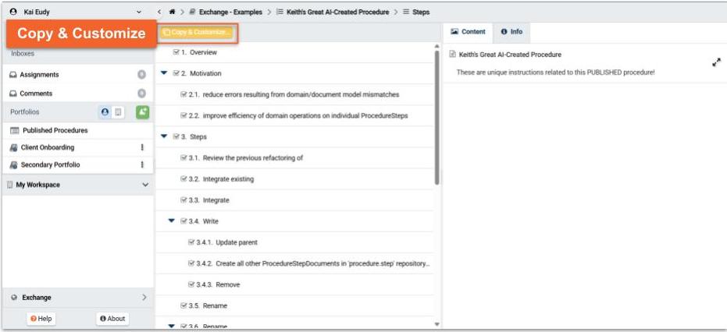Click the green add portfolio icon

pos(142,112)
